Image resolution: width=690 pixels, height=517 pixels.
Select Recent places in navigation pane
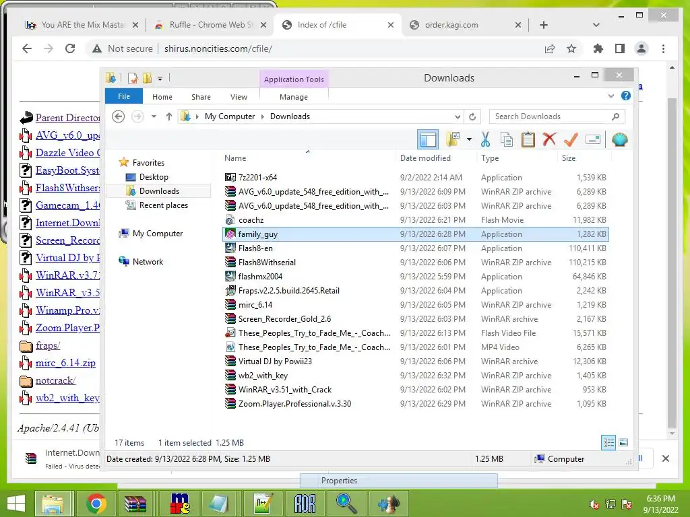pos(163,205)
